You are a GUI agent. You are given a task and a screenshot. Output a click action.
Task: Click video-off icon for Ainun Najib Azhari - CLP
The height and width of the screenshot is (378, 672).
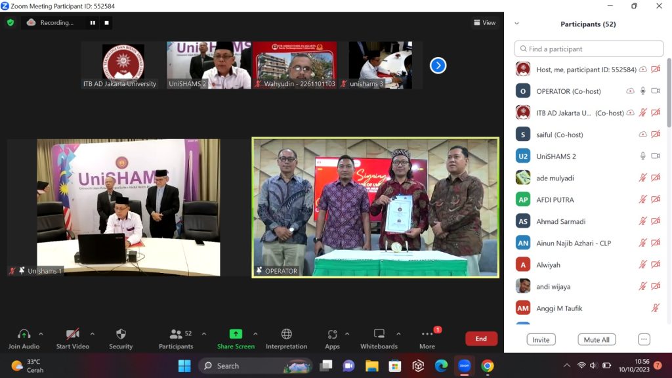coord(656,243)
